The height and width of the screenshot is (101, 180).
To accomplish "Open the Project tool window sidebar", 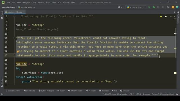I will [x=2, y=15].
